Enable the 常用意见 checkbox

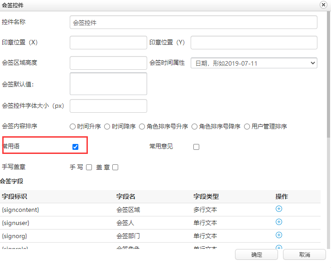tap(196, 147)
